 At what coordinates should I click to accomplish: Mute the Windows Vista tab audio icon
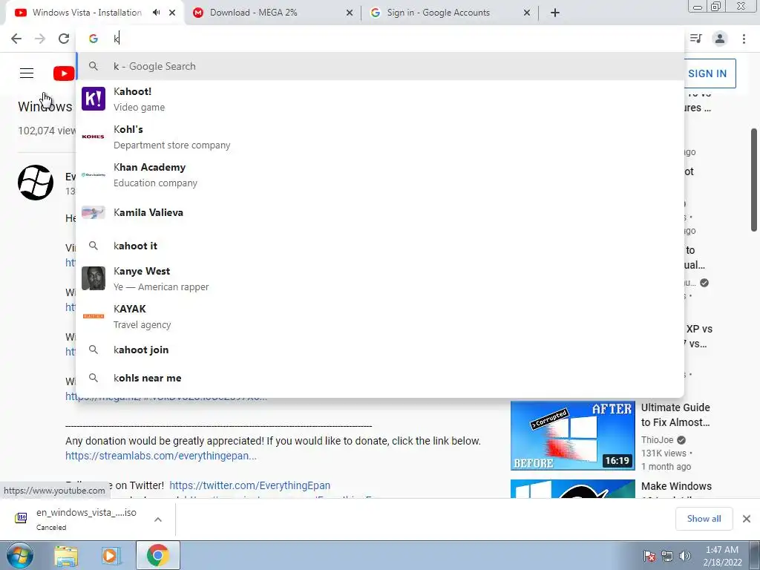pyautogui.click(x=156, y=13)
